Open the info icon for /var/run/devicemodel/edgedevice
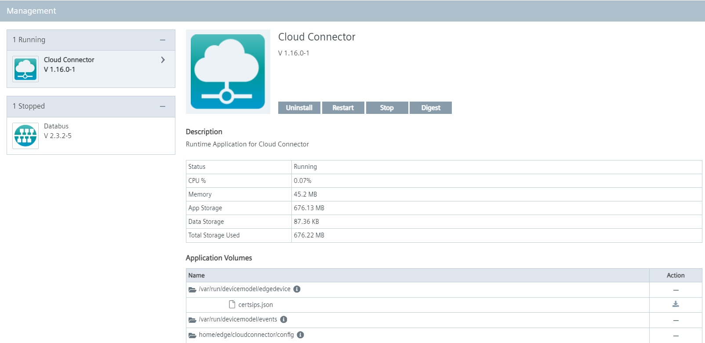This screenshot has width=705, height=343. click(297, 289)
